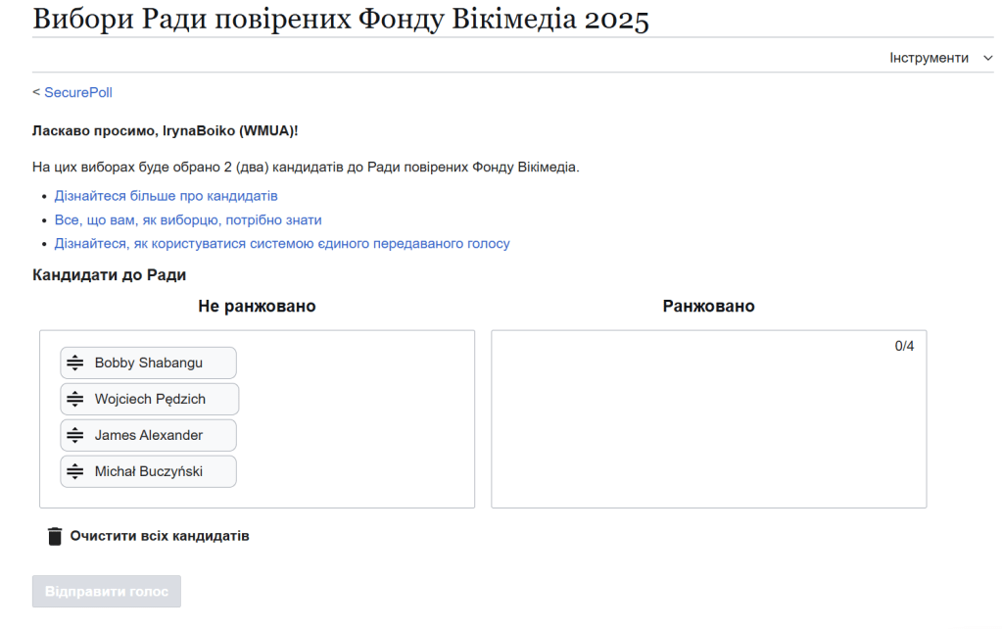This screenshot has width=1002, height=629.
Task: Click the 'Не ранжовано' column heading
Action: [257, 307]
